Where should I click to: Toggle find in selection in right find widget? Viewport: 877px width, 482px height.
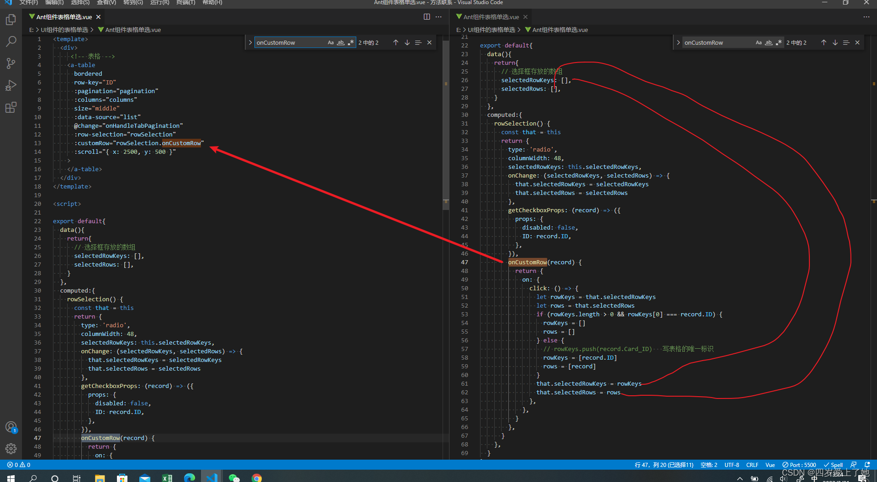coord(846,42)
